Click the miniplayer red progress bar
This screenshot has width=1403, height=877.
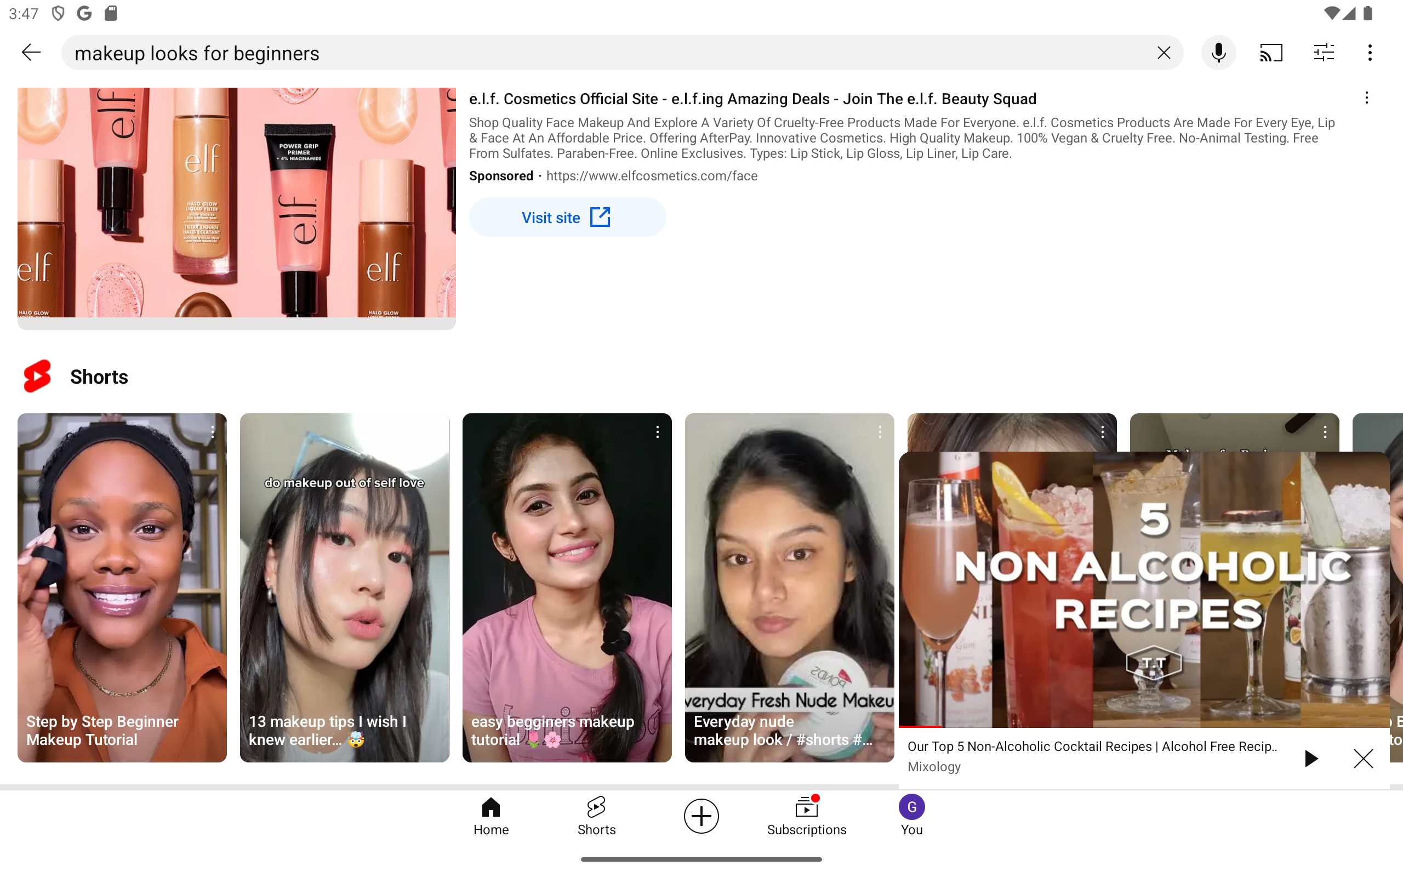coord(920,727)
